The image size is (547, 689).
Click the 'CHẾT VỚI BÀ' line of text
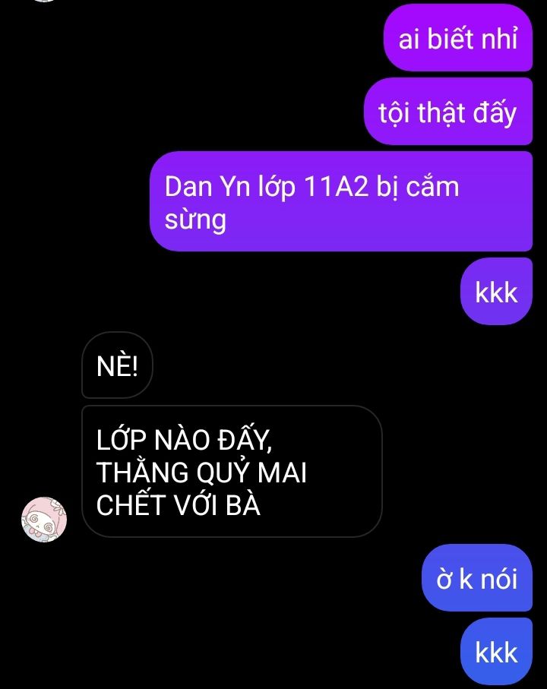(x=179, y=504)
